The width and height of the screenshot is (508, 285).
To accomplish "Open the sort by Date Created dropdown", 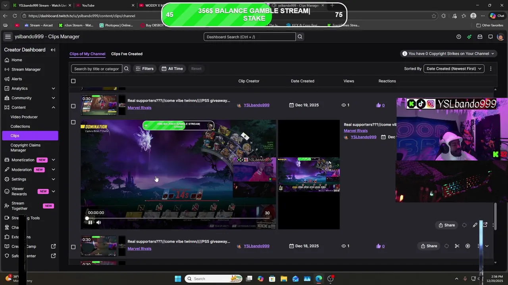I will (454, 68).
